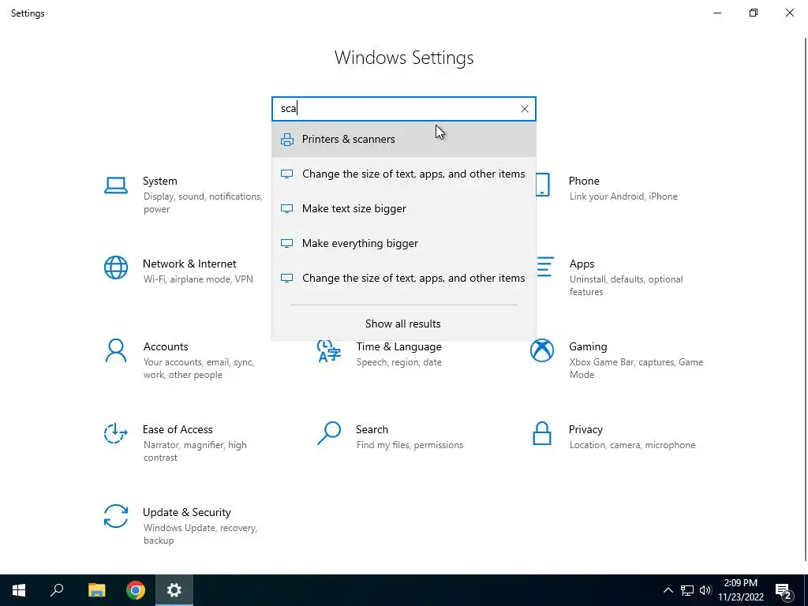This screenshot has height=606, width=808.
Task: Open the notification center icon
Action: click(784, 590)
